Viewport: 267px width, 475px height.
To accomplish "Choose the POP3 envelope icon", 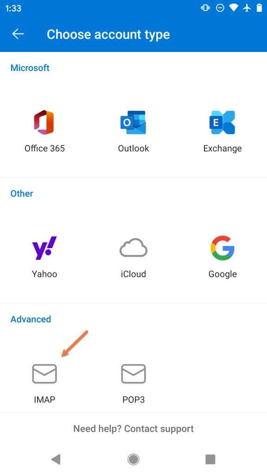I will (133, 373).
